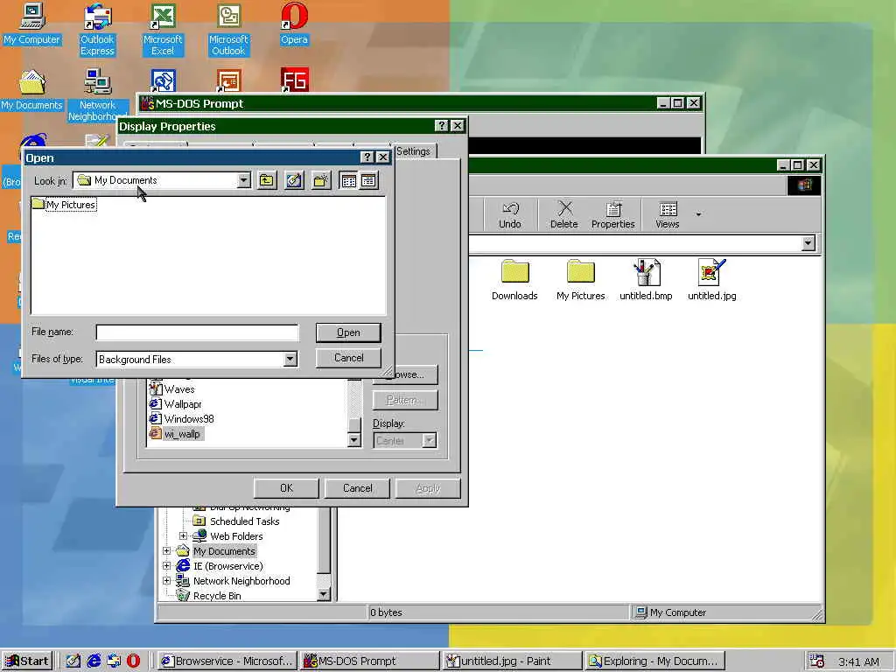This screenshot has height=672, width=896.
Task: Click Opera desktop icon
Action: 294,24
